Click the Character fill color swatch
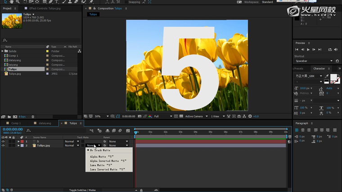Image resolution: width=342 pixels, height=192 pixels. pos(333,78)
